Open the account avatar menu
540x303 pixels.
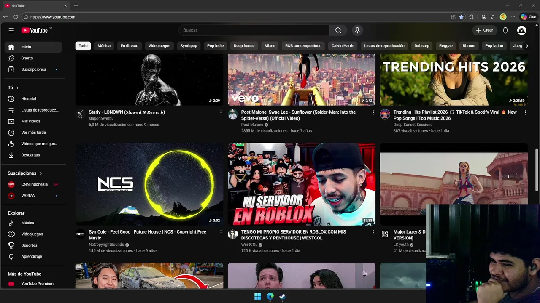521,30
